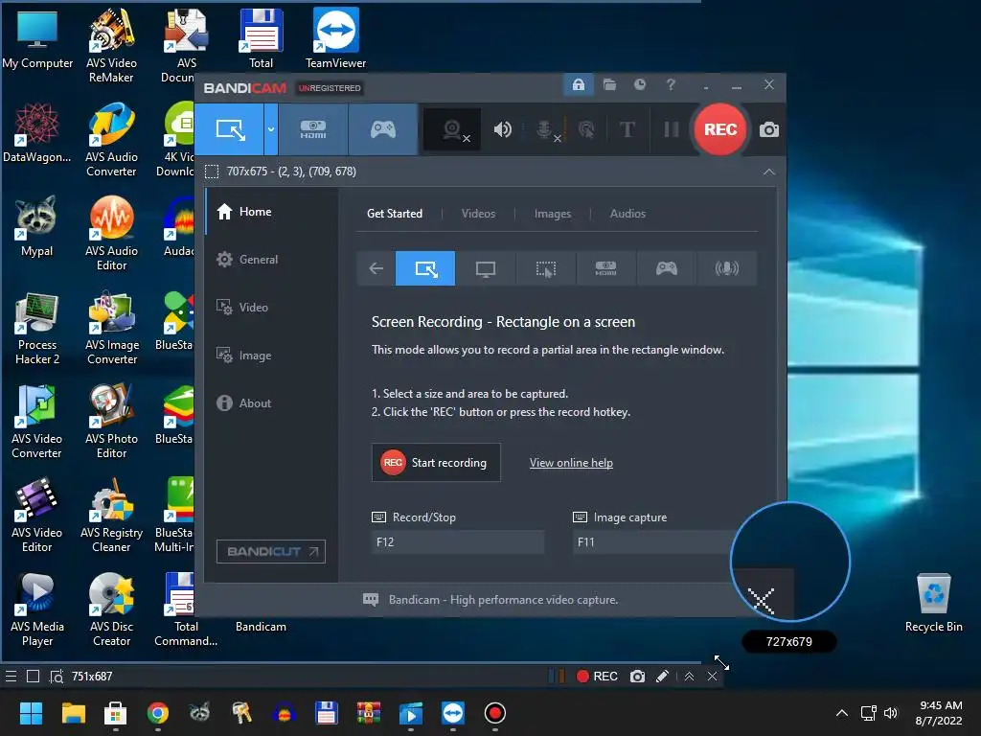The width and height of the screenshot is (981, 736).
Task: Click camera screenshot icon in Bandicam toolbar
Action: [769, 129]
